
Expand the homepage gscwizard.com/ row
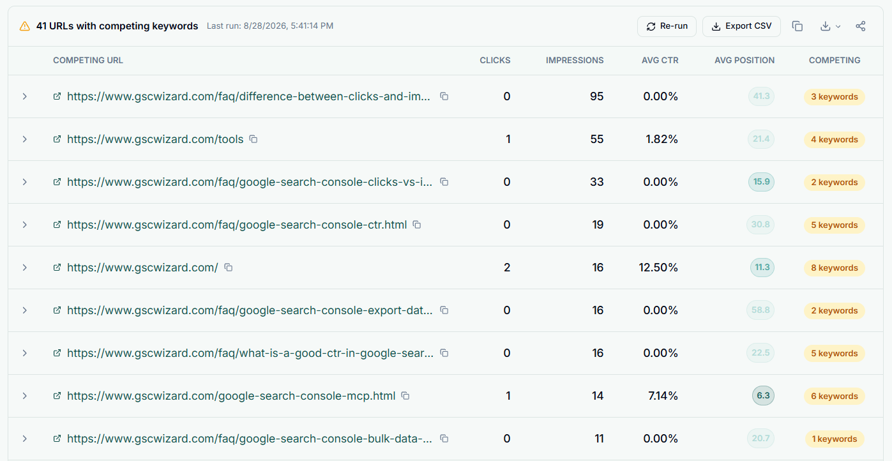pyautogui.click(x=25, y=268)
